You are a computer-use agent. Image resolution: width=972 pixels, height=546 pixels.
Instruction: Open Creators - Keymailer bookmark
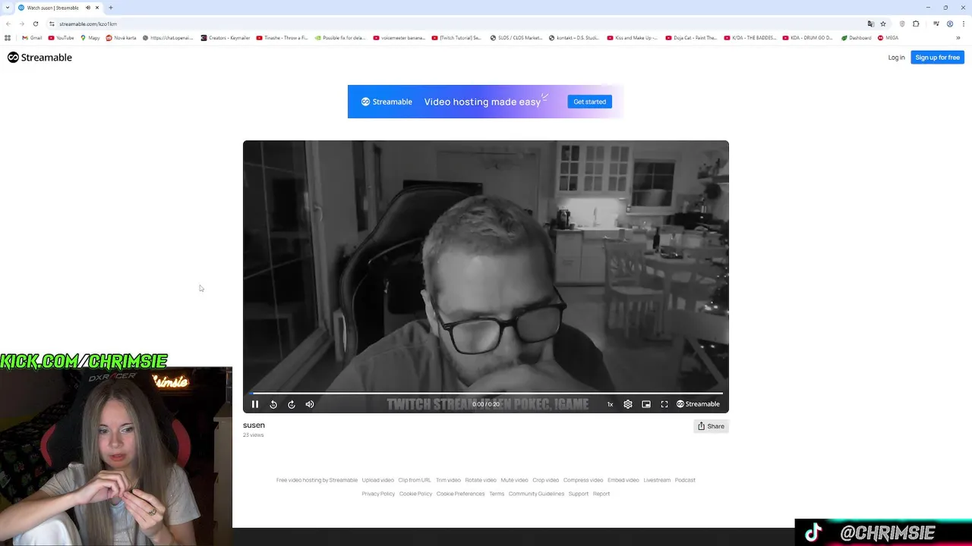[226, 38]
